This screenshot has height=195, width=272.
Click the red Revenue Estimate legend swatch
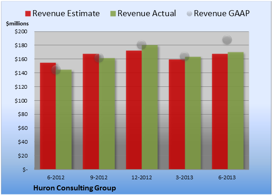click(x=28, y=13)
